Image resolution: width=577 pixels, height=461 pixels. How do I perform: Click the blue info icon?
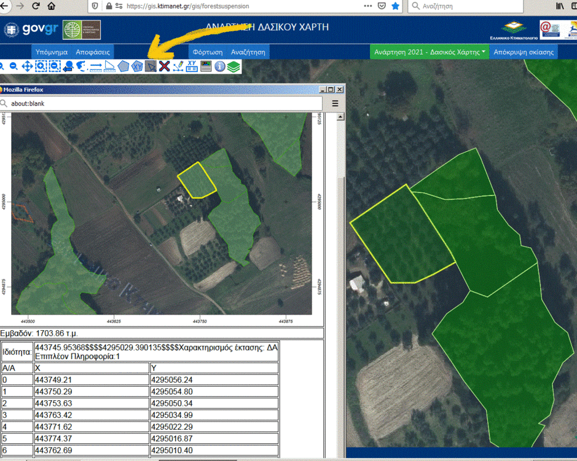[x=219, y=66]
